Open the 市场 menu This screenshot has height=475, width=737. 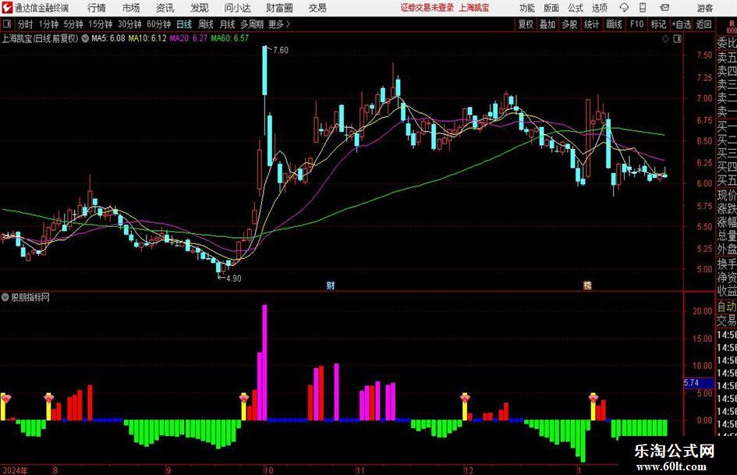[131, 8]
